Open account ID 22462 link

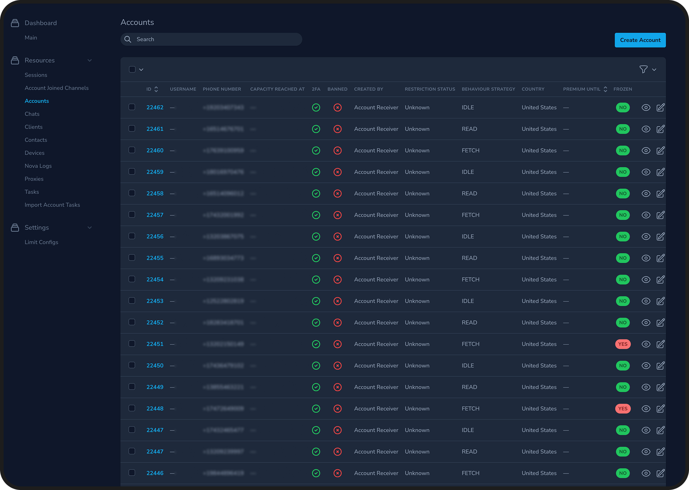pos(155,107)
